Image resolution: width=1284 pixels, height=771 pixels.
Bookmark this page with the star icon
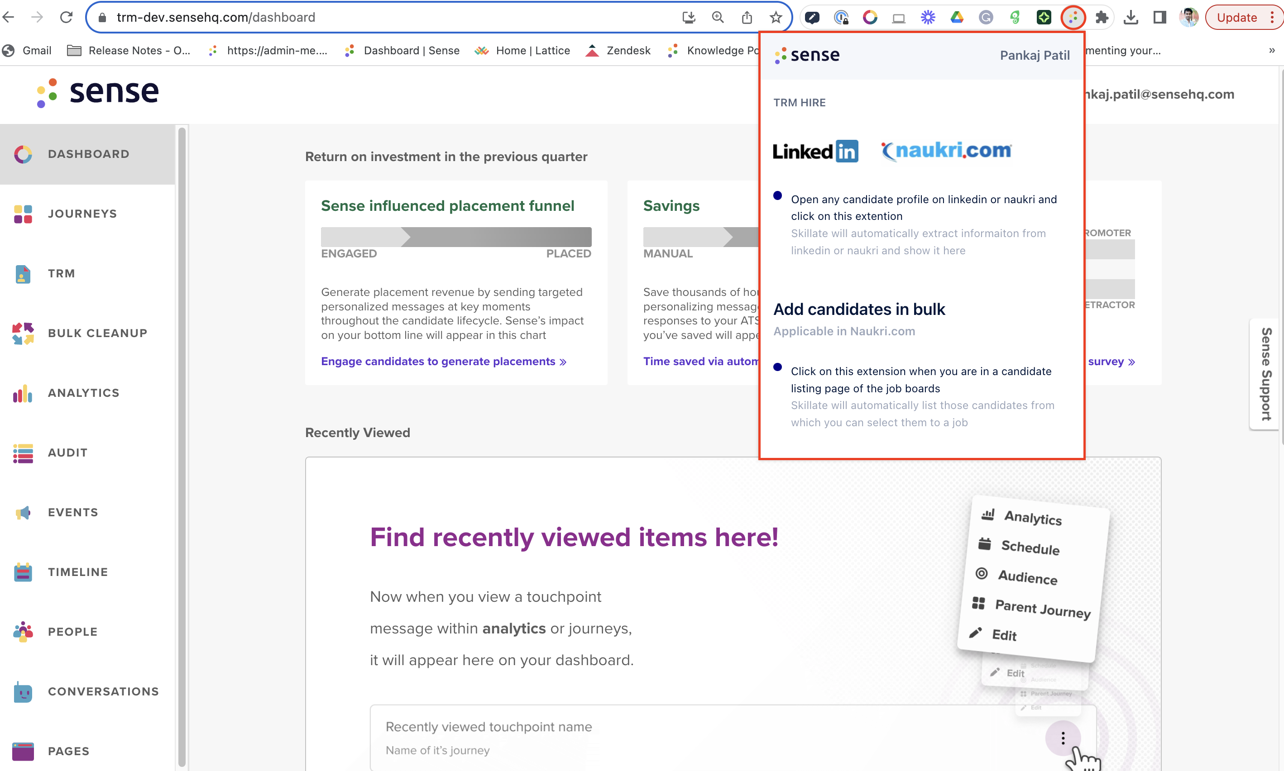pyautogui.click(x=776, y=18)
